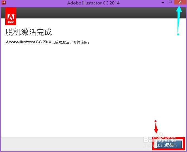
Task: Click the 脱机激活完成 heading
Action: pos(29,32)
